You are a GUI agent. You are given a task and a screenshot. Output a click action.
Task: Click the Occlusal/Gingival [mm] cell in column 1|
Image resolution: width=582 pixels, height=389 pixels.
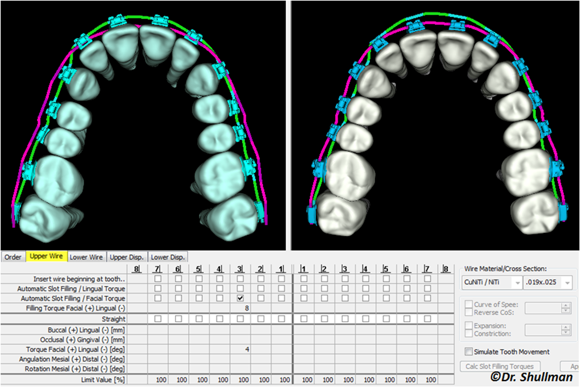tap(281, 340)
